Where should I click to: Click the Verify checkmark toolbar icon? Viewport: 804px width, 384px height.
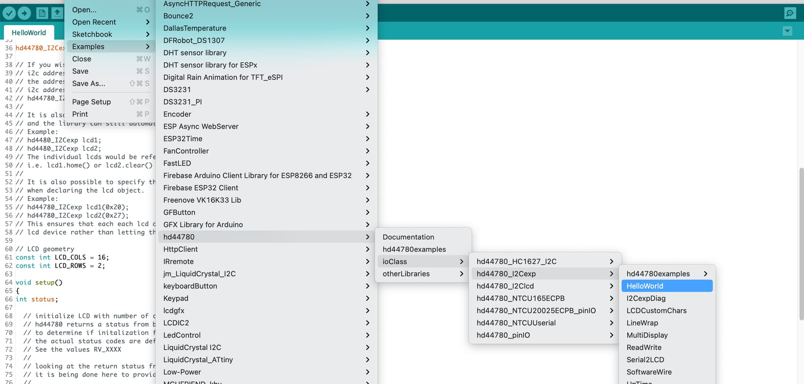9,13
